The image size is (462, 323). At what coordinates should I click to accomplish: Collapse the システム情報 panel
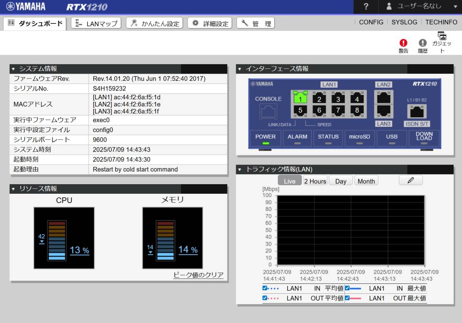[x=13, y=69]
